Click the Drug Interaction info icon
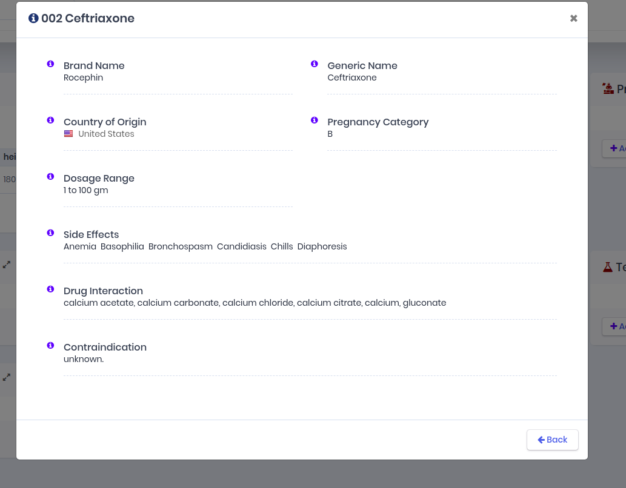The image size is (626, 488). 51,289
